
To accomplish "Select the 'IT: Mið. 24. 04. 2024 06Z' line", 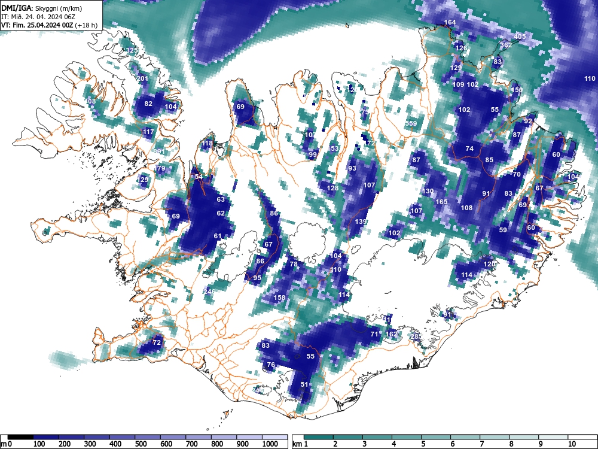I will click(38, 17).
